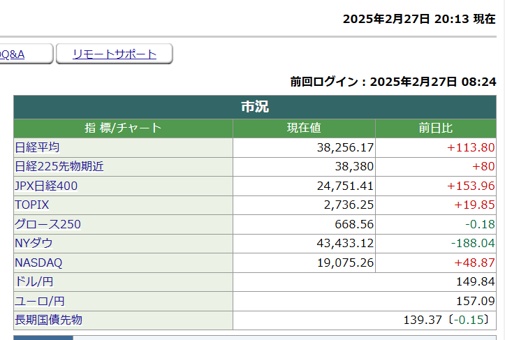Click the 前回ログイン timestamp text
The image size is (505, 340).
(393, 82)
